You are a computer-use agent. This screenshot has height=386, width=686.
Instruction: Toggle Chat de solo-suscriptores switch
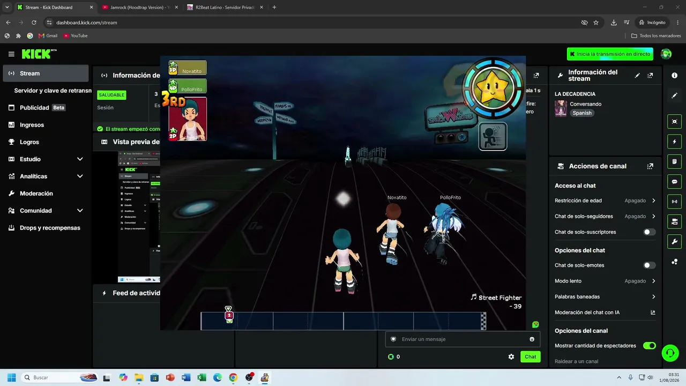(x=649, y=232)
